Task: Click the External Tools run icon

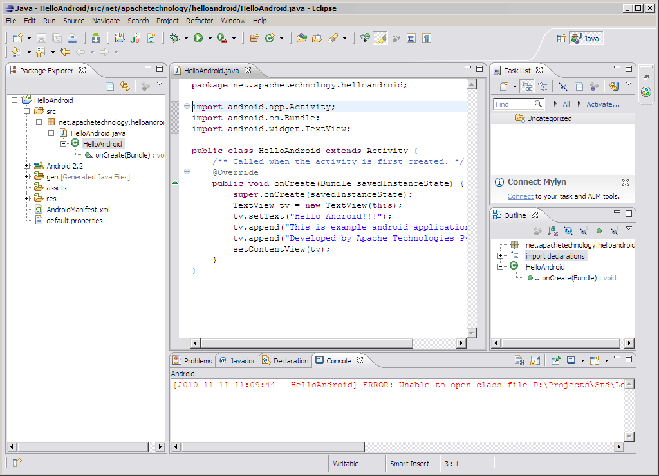Action: 222,38
